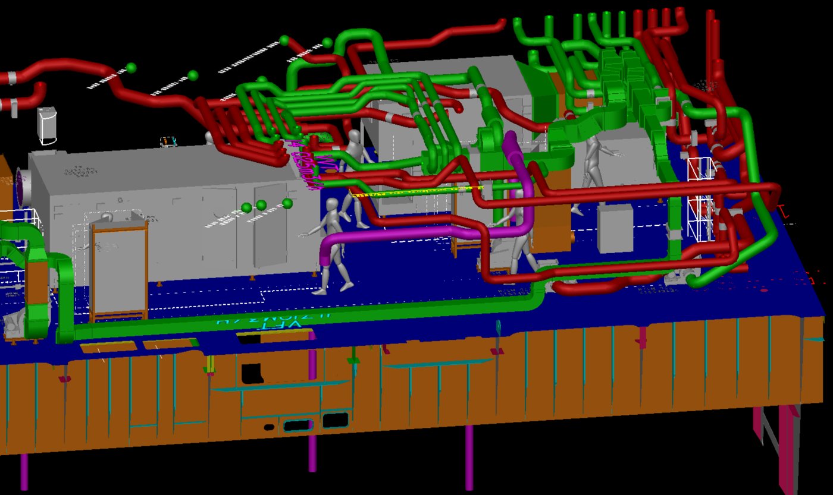
Task: Select the yellow-and-black striped bar
Action: click(x=416, y=191)
